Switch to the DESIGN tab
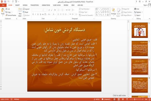 25,5
